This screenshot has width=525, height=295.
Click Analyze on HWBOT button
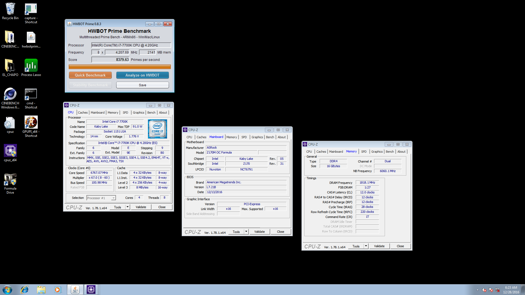pyautogui.click(x=142, y=75)
